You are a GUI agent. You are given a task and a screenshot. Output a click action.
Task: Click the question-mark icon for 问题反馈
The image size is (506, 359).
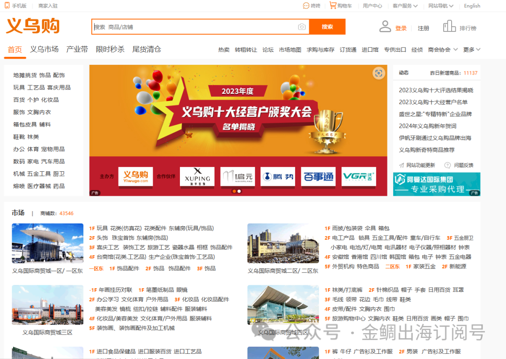point(447,165)
